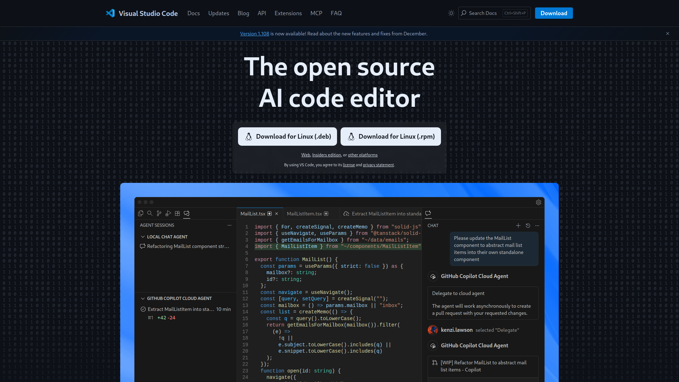Click the +42 additions count
This screenshot has height=382, width=679.
(162, 318)
